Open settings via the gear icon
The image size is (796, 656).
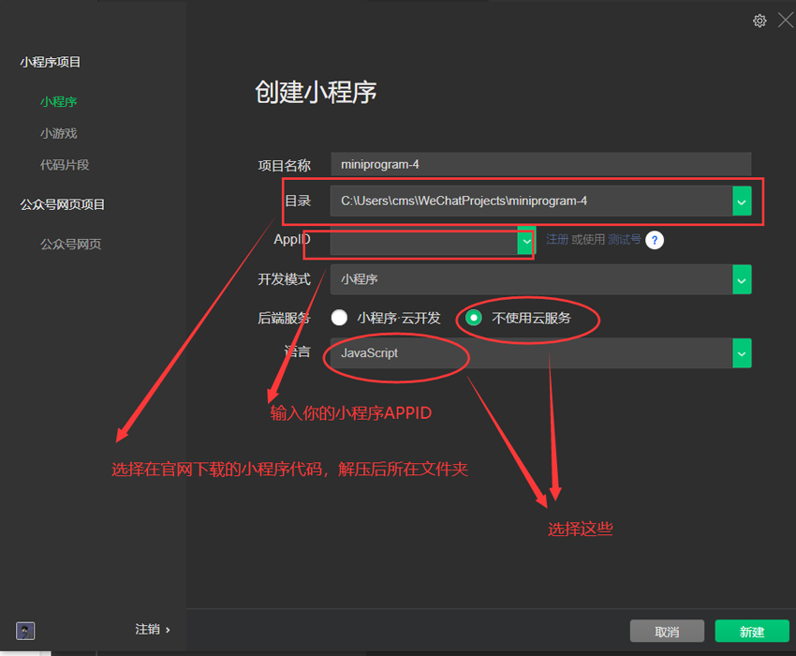coord(759,21)
